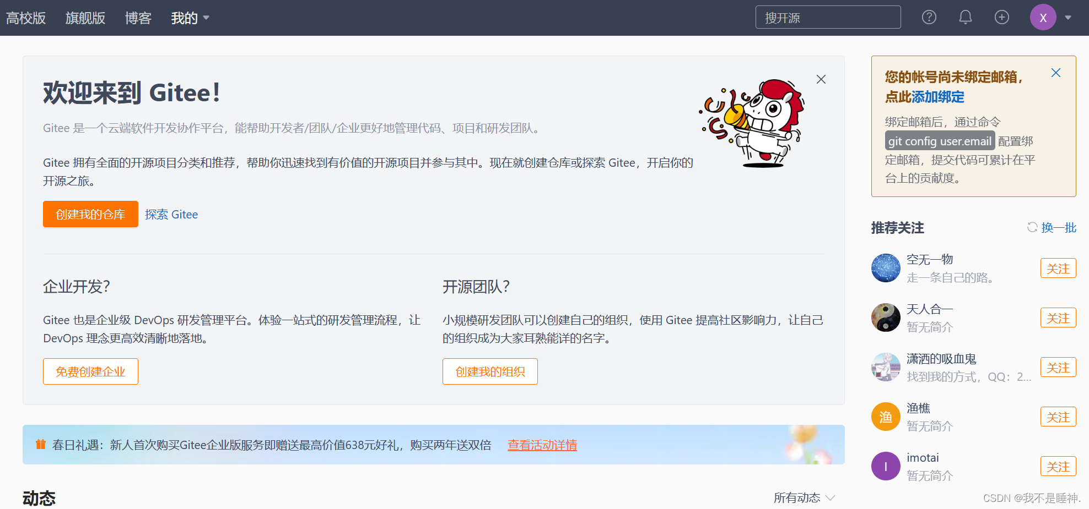Click the 开源团队? heading
1089x509 pixels.
click(476, 287)
